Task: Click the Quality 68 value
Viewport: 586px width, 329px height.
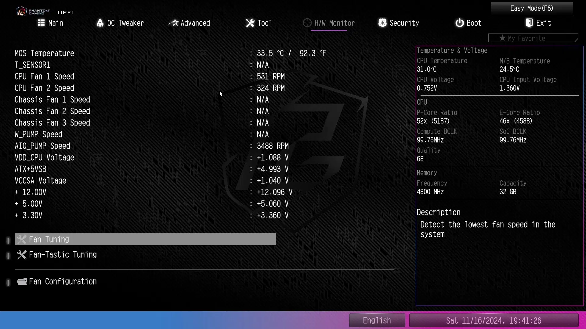Action: [x=420, y=159]
